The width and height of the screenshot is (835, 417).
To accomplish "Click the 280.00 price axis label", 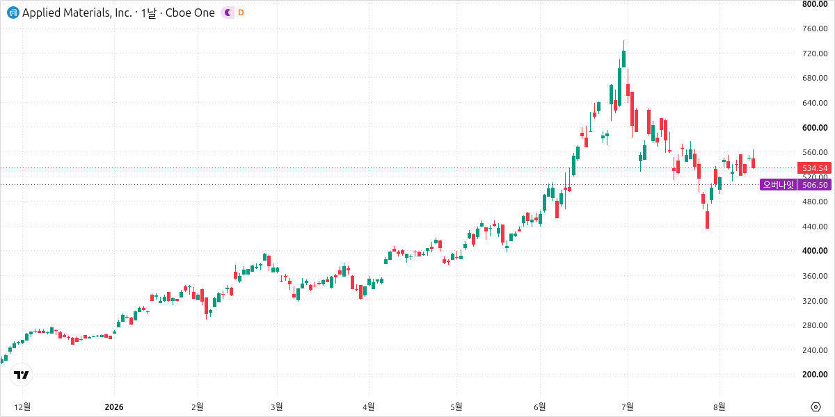I will [814, 325].
